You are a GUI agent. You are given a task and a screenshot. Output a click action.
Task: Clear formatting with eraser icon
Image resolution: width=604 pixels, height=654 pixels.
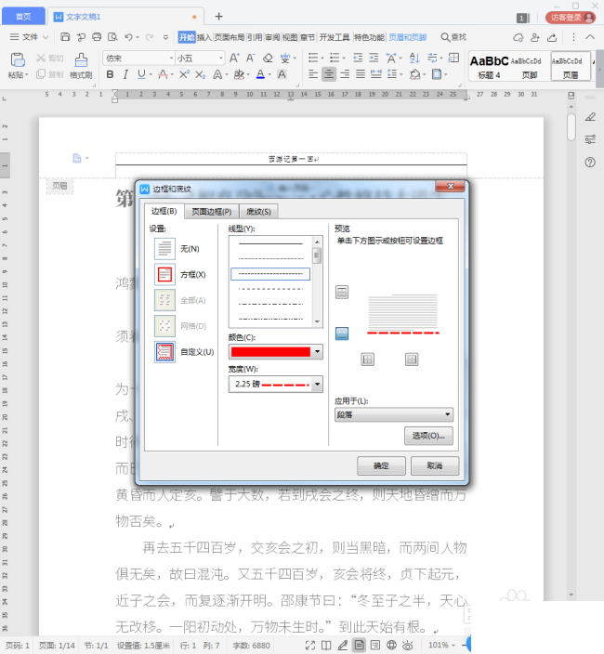[268, 58]
